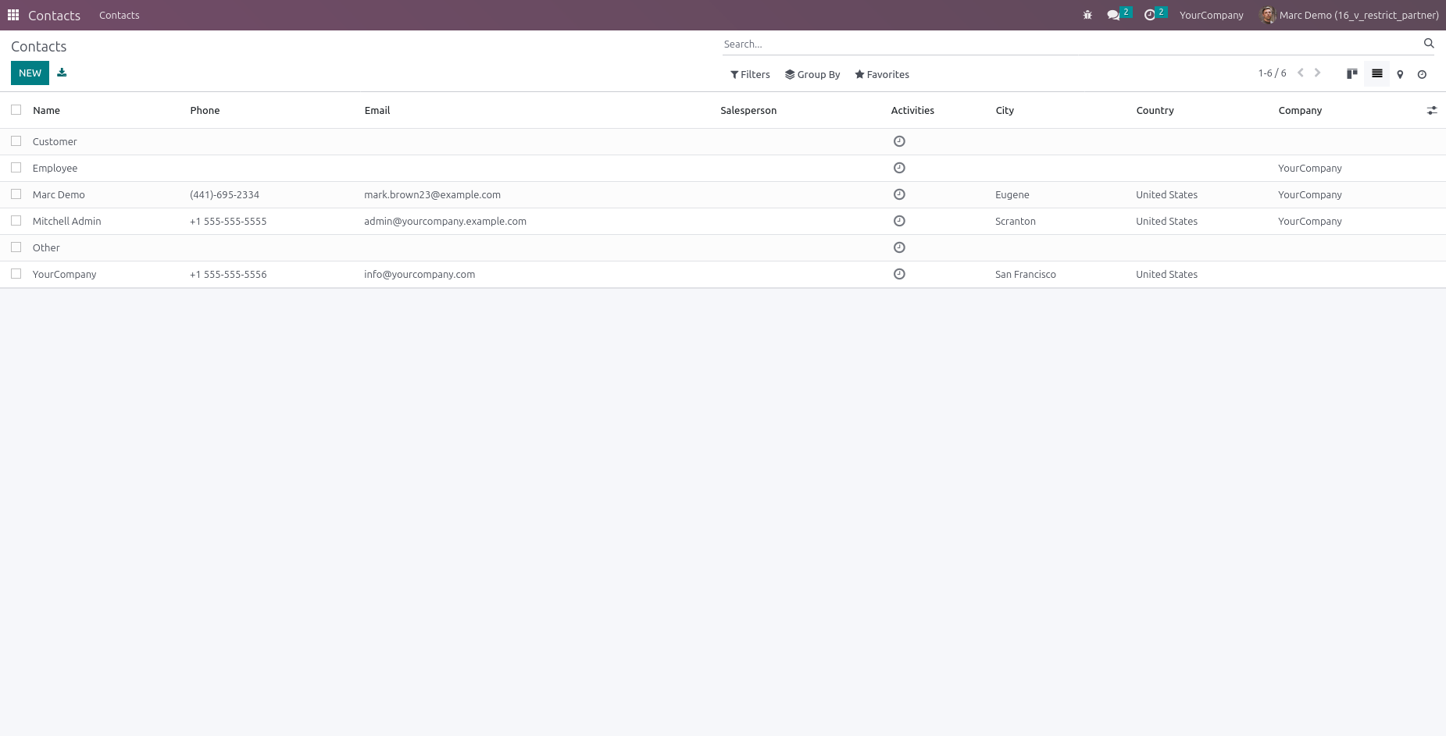The height and width of the screenshot is (736, 1446).
Task: Sort by City column header
Action: [x=1005, y=110]
